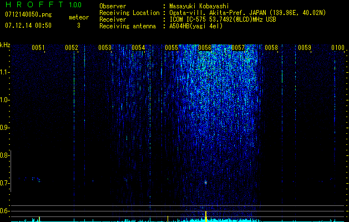Select the filename 0712140050.png

pos(28,15)
